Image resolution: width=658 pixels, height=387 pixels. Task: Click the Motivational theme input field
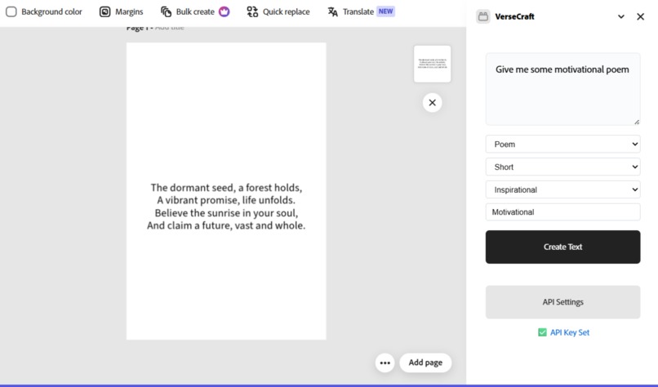562,212
